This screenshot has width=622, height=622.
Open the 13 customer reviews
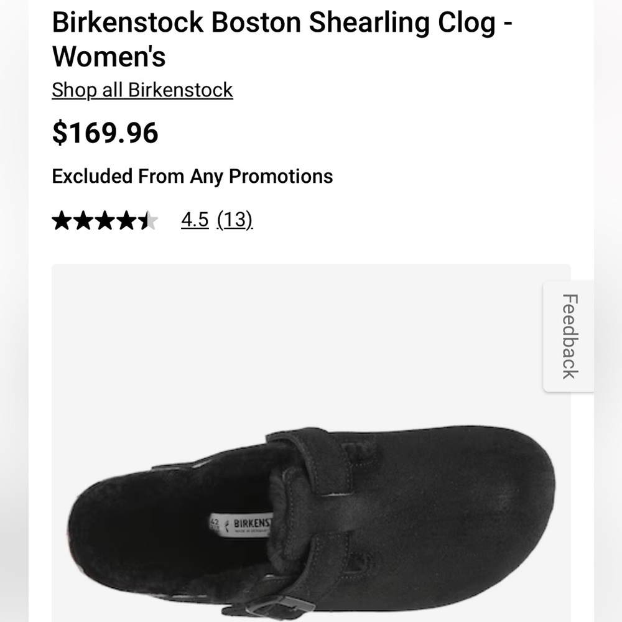[x=235, y=220]
